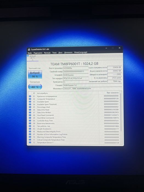Click the attribute list vertical scrollbar
The width and height of the screenshot is (144, 192).
click(121, 112)
